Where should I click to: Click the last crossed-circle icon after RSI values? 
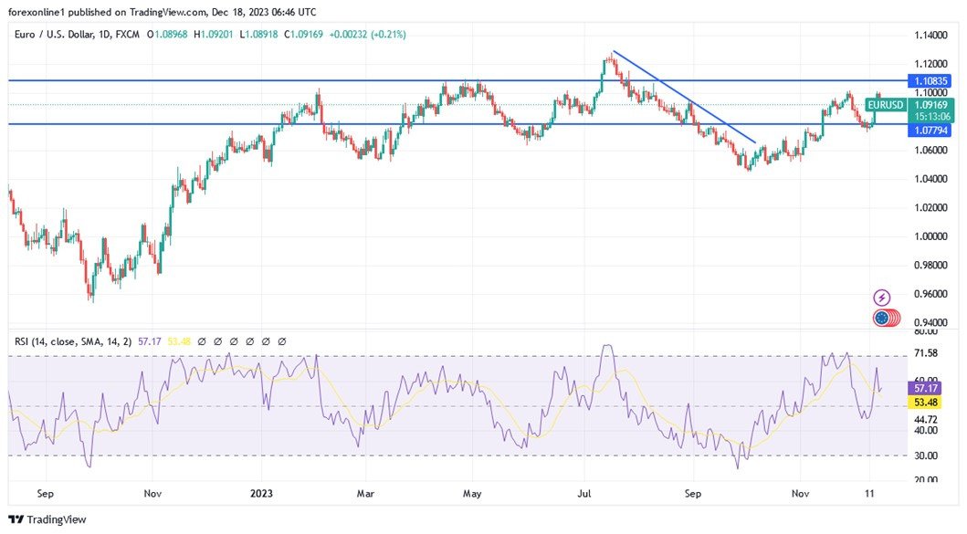point(281,340)
